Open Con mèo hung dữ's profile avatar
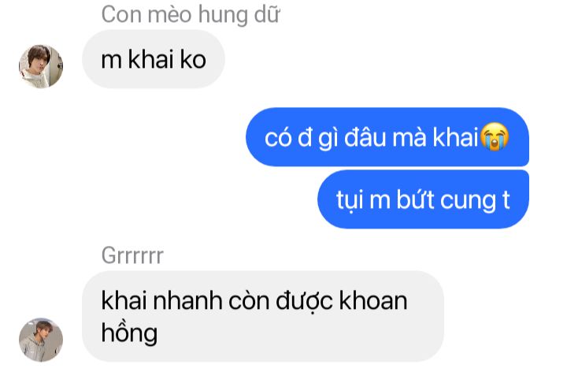 coord(41,66)
